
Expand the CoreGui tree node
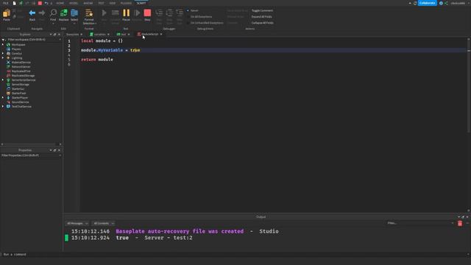[x=3, y=54]
